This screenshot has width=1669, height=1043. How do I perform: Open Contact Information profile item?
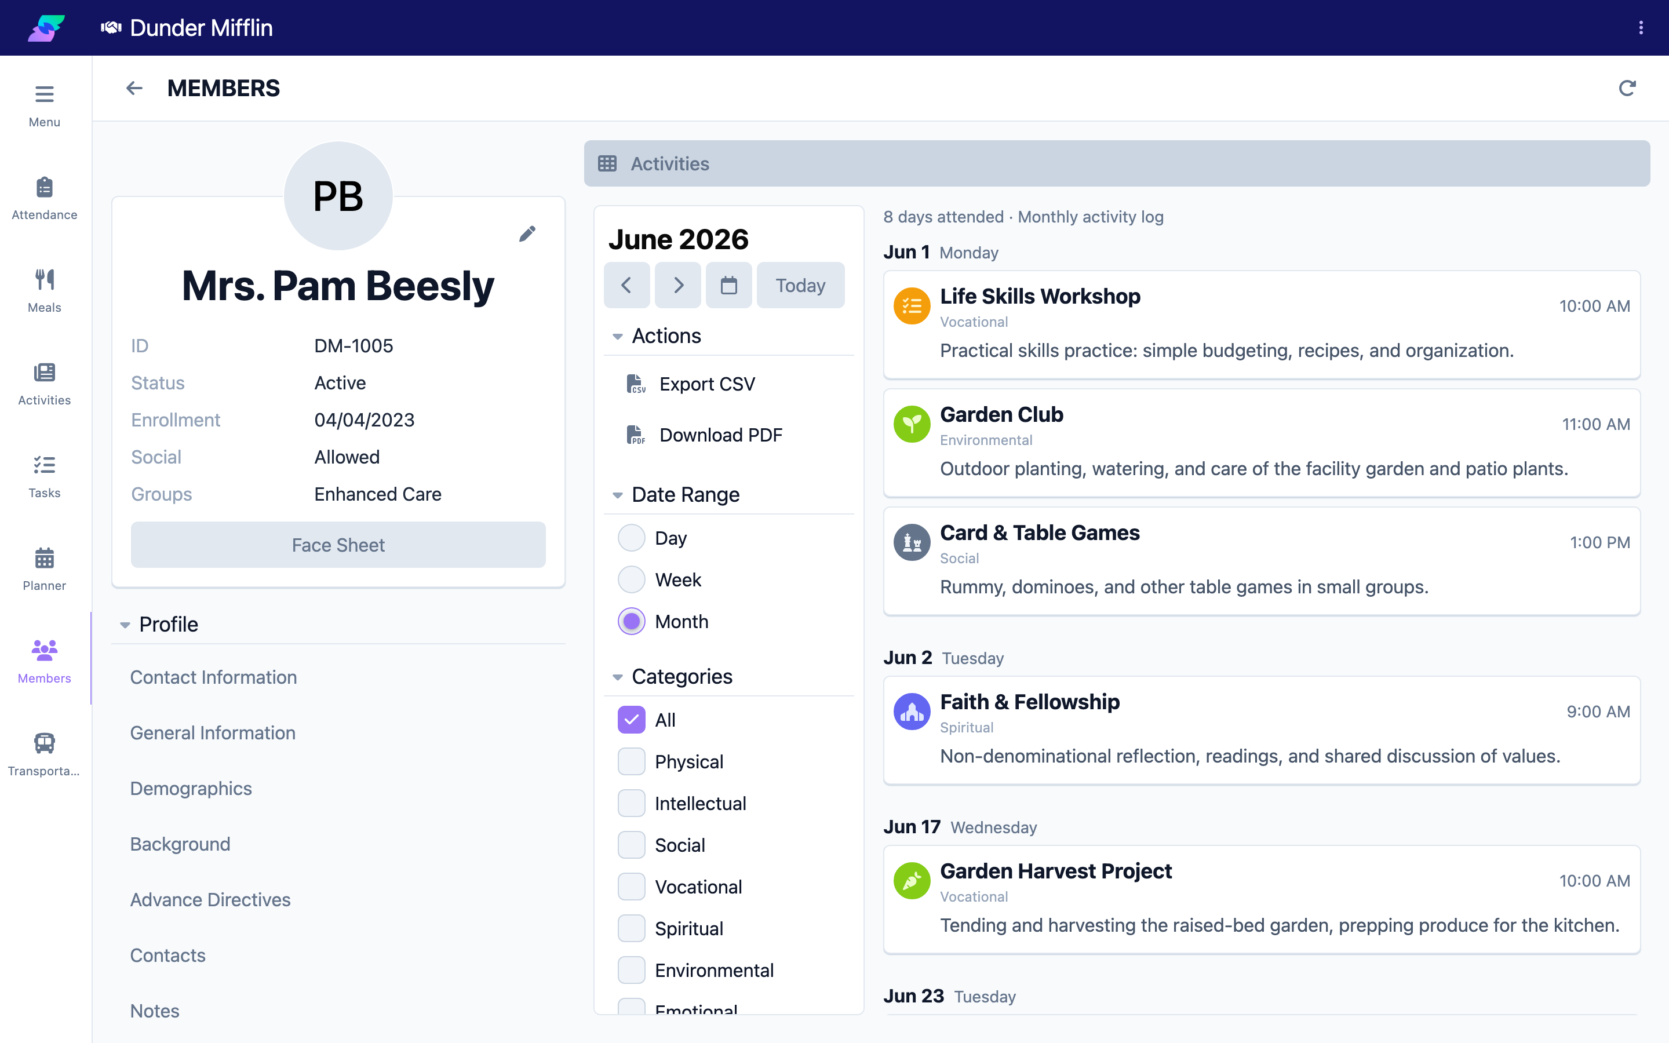coord(214,677)
